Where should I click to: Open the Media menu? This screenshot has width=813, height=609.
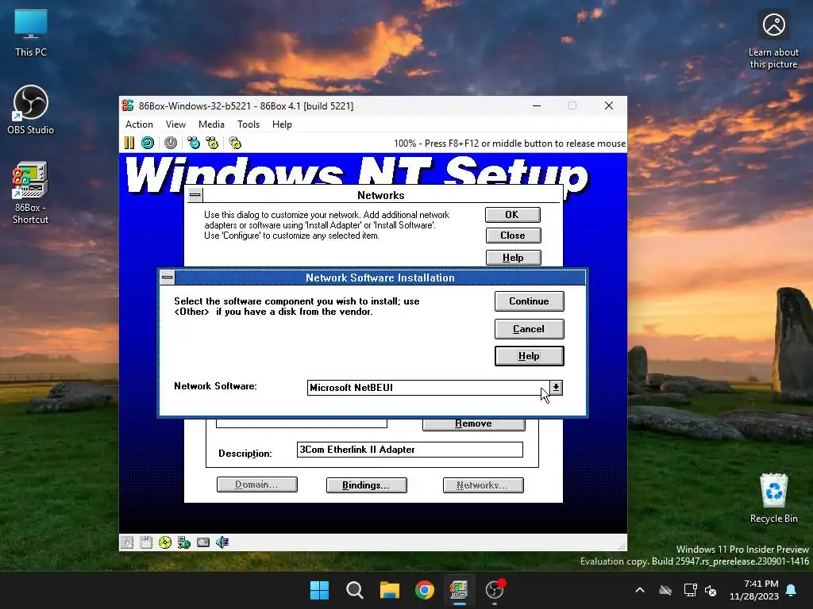point(211,124)
